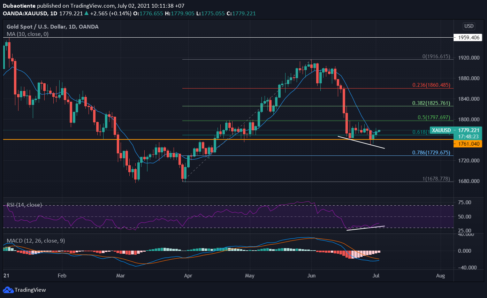Screen dimensions: 487x298
Task: Click the 0.5(1797.697) Fibonacci label
Action: click(x=434, y=118)
